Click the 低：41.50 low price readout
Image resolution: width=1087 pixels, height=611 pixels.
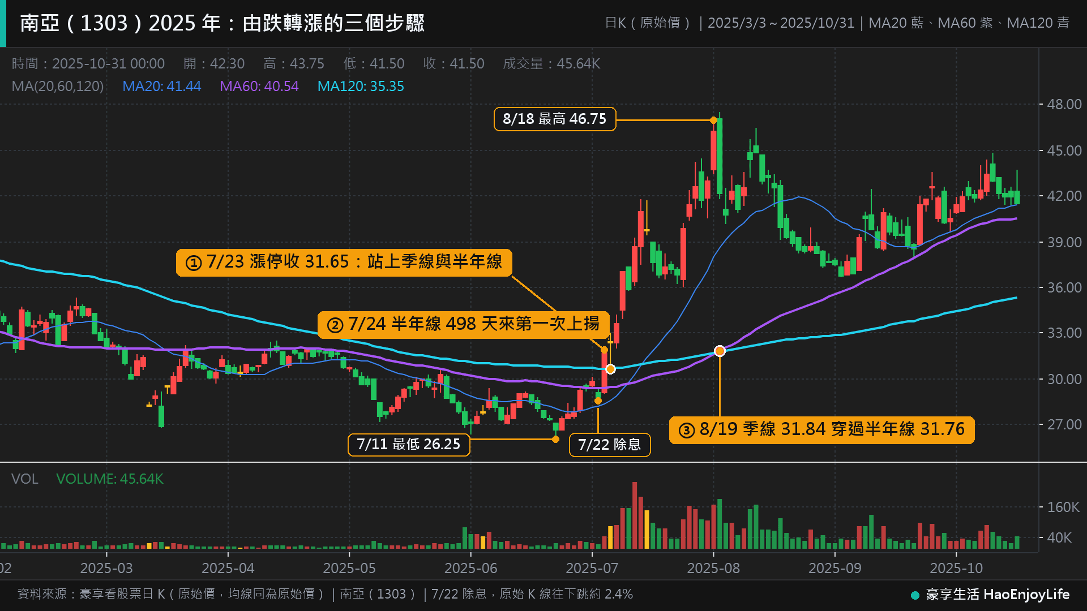click(x=374, y=63)
